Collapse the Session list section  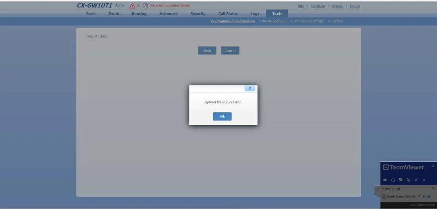(x=383, y=189)
